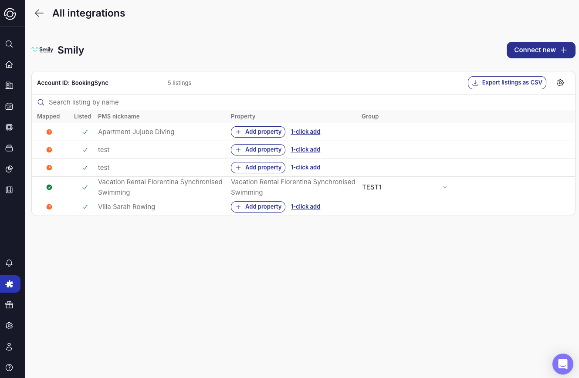Open the home page from the sidebar

tap(9, 64)
